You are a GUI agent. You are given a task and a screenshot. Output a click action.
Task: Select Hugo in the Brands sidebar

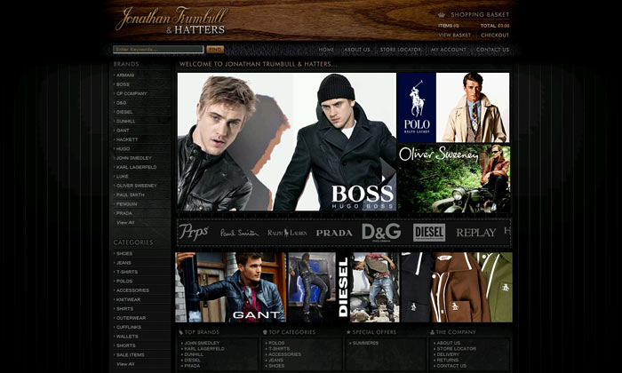point(123,148)
